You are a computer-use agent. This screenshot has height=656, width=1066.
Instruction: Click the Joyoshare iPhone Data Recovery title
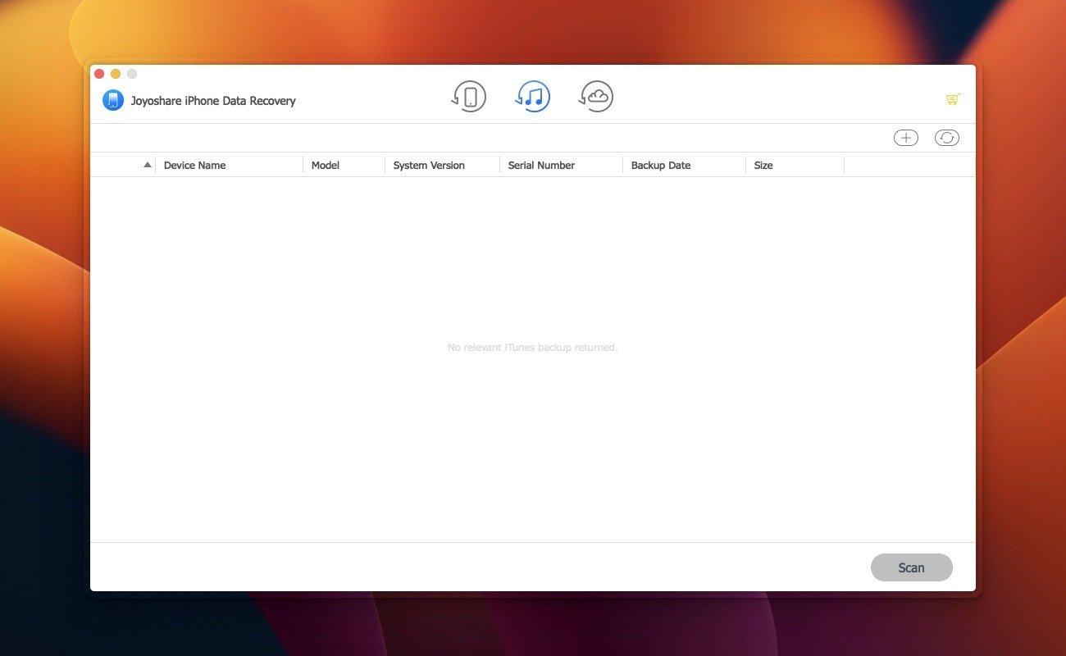[x=213, y=101]
